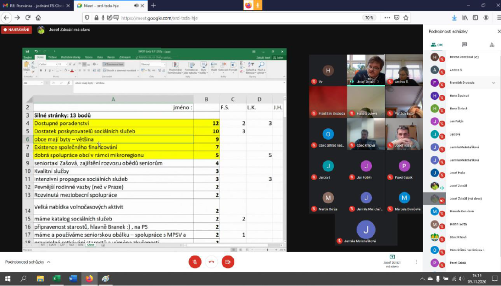The height and width of the screenshot is (286, 501).
Task: Click the Excel zoom slider in the status bar
Action: 268,250
